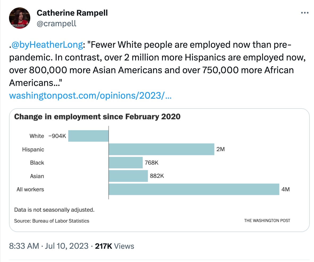Click the Bureau of Labor Statistics source text
The height and width of the screenshot is (262, 314).
tap(52, 221)
